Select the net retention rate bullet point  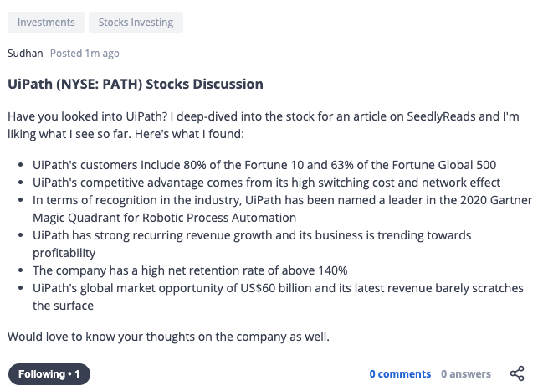coord(190,270)
